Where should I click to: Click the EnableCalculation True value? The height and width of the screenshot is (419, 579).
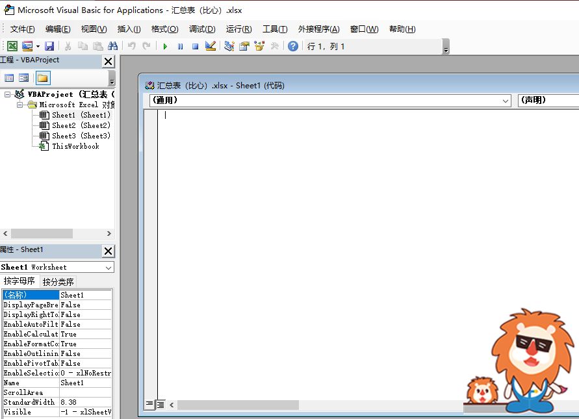(85, 334)
